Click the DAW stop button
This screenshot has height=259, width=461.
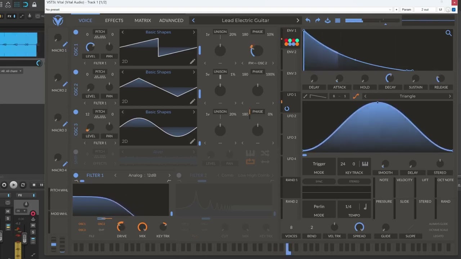34,185
